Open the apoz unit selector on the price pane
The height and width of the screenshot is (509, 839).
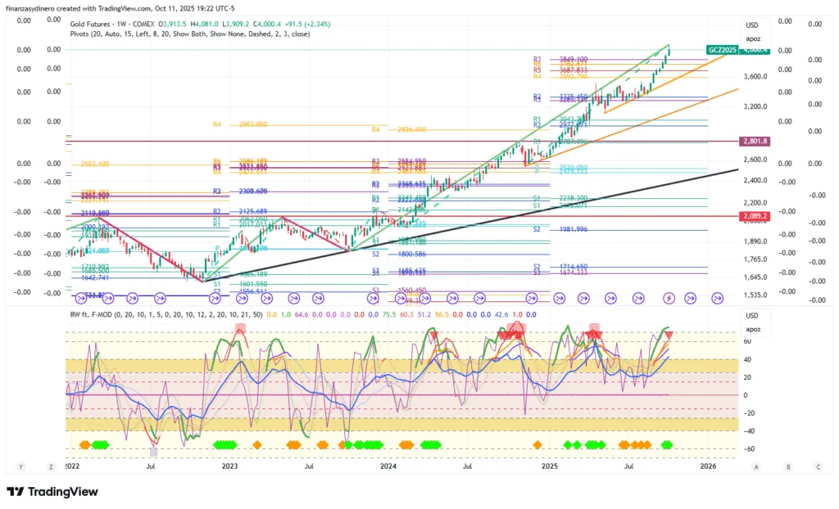coord(753,38)
